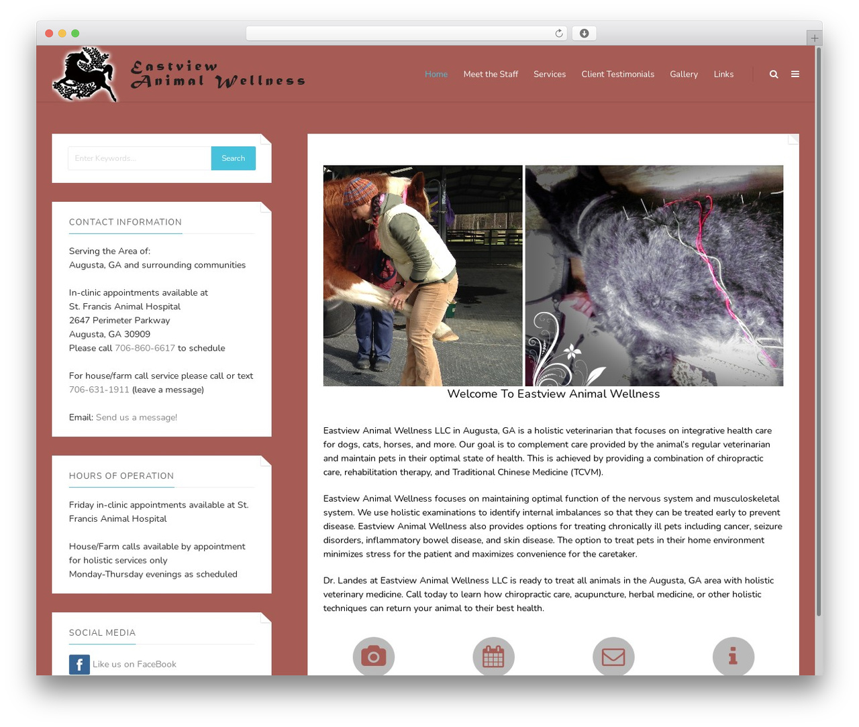Call clinic number 706-860-6617 link

(145, 348)
